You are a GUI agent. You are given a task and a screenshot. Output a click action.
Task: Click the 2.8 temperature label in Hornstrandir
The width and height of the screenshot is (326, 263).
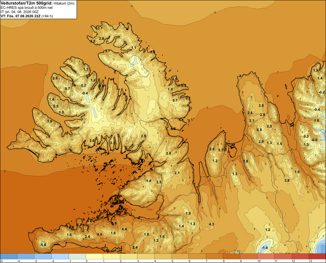point(101,39)
